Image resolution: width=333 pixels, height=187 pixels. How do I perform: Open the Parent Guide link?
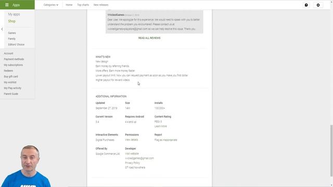[x=11, y=94]
